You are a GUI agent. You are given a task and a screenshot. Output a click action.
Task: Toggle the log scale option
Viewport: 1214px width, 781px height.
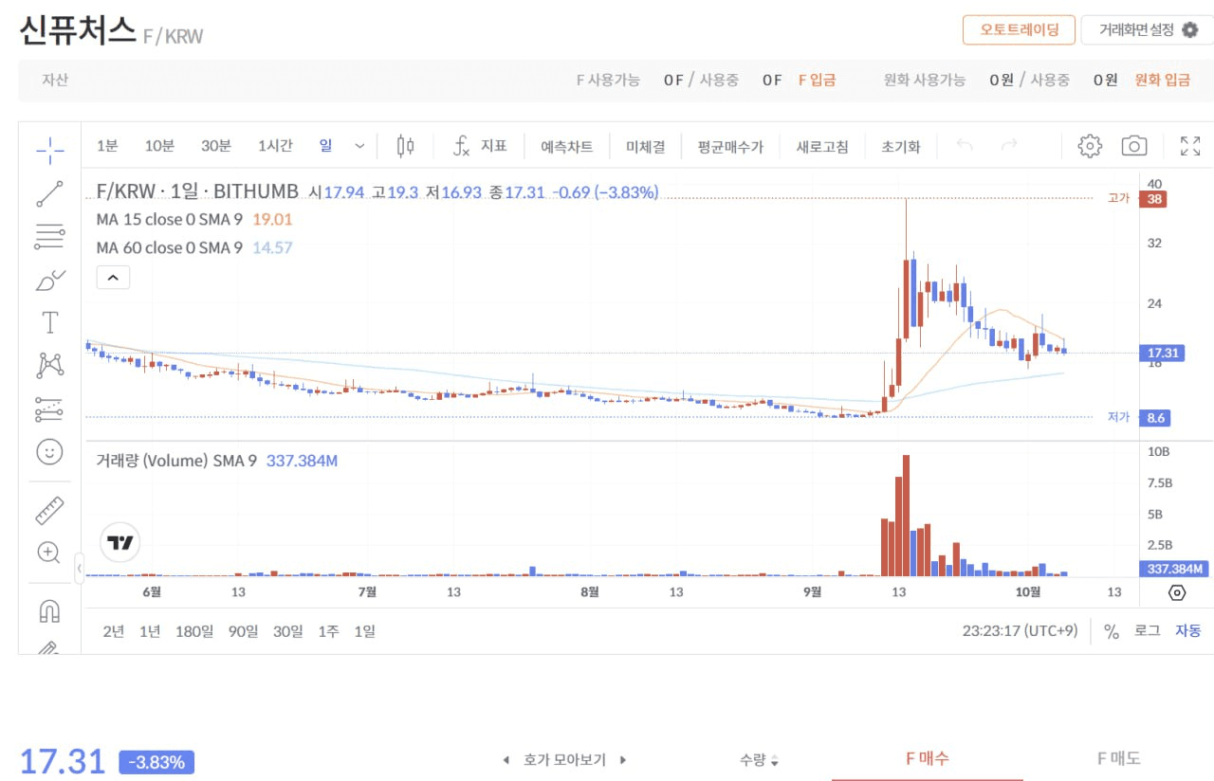pos(1147,631)
